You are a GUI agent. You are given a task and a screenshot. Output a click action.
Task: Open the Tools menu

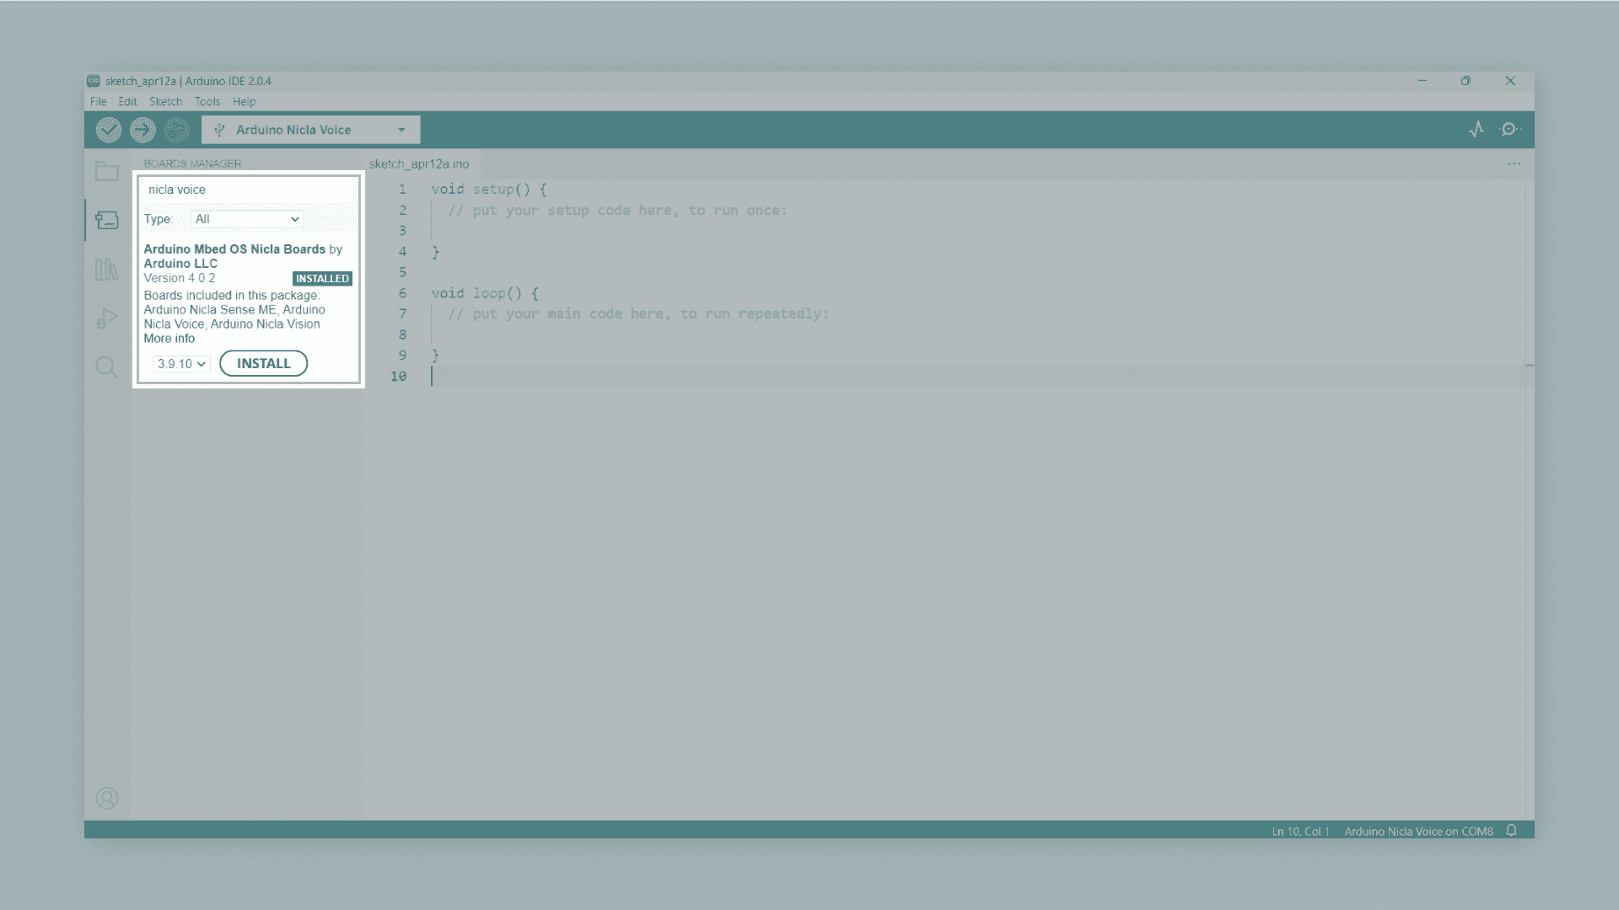tap(207, 102)
